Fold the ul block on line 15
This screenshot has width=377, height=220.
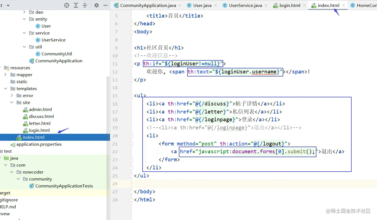click(x=131, y=96)
